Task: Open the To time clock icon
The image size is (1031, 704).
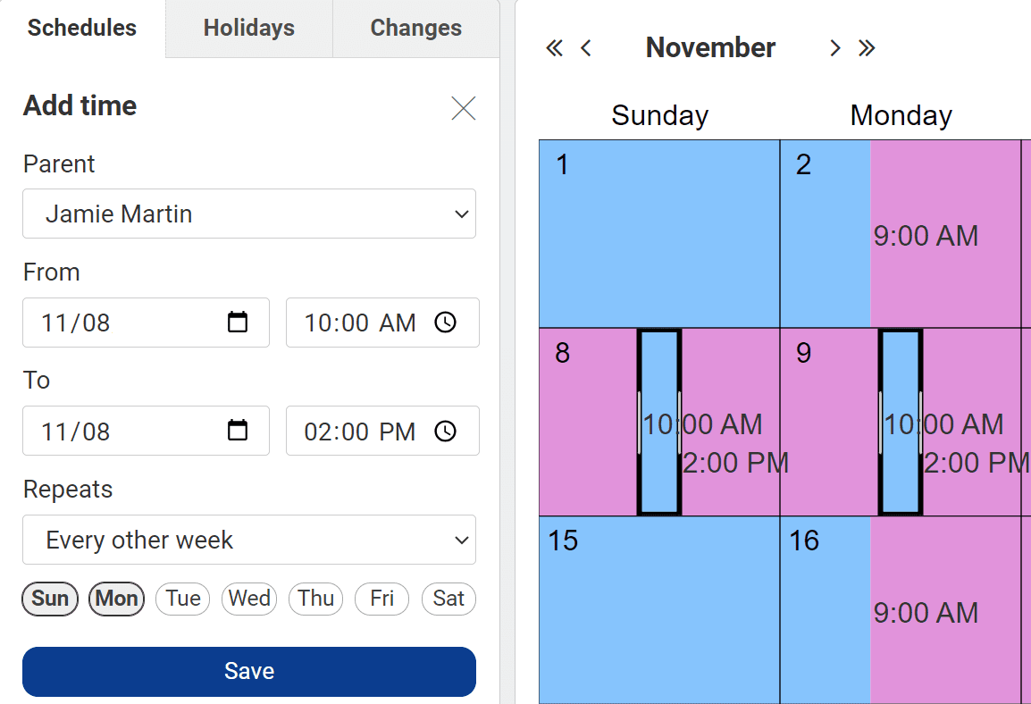Action: click(445, 431)
